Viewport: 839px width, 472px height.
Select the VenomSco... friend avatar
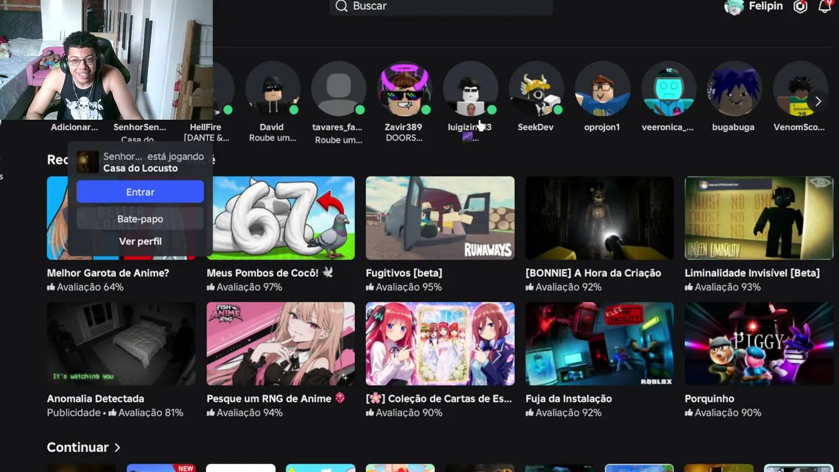(800, 89)
